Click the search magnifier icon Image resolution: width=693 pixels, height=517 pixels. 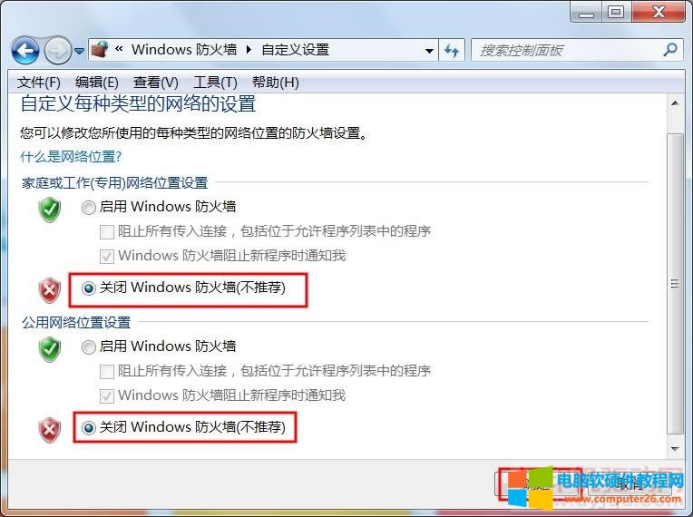tap(670, 50)
